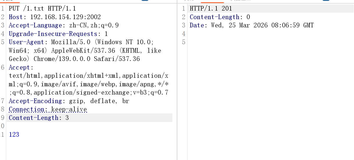
Task: Click the 'Win64; x64) AppleWebKit/537.36' text
Action: (62, 50)
